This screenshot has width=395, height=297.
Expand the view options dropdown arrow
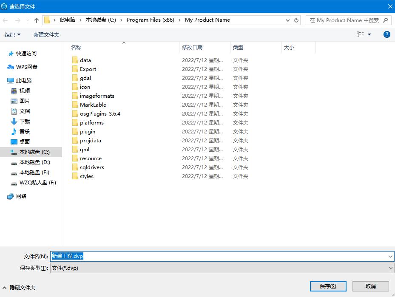369,34
